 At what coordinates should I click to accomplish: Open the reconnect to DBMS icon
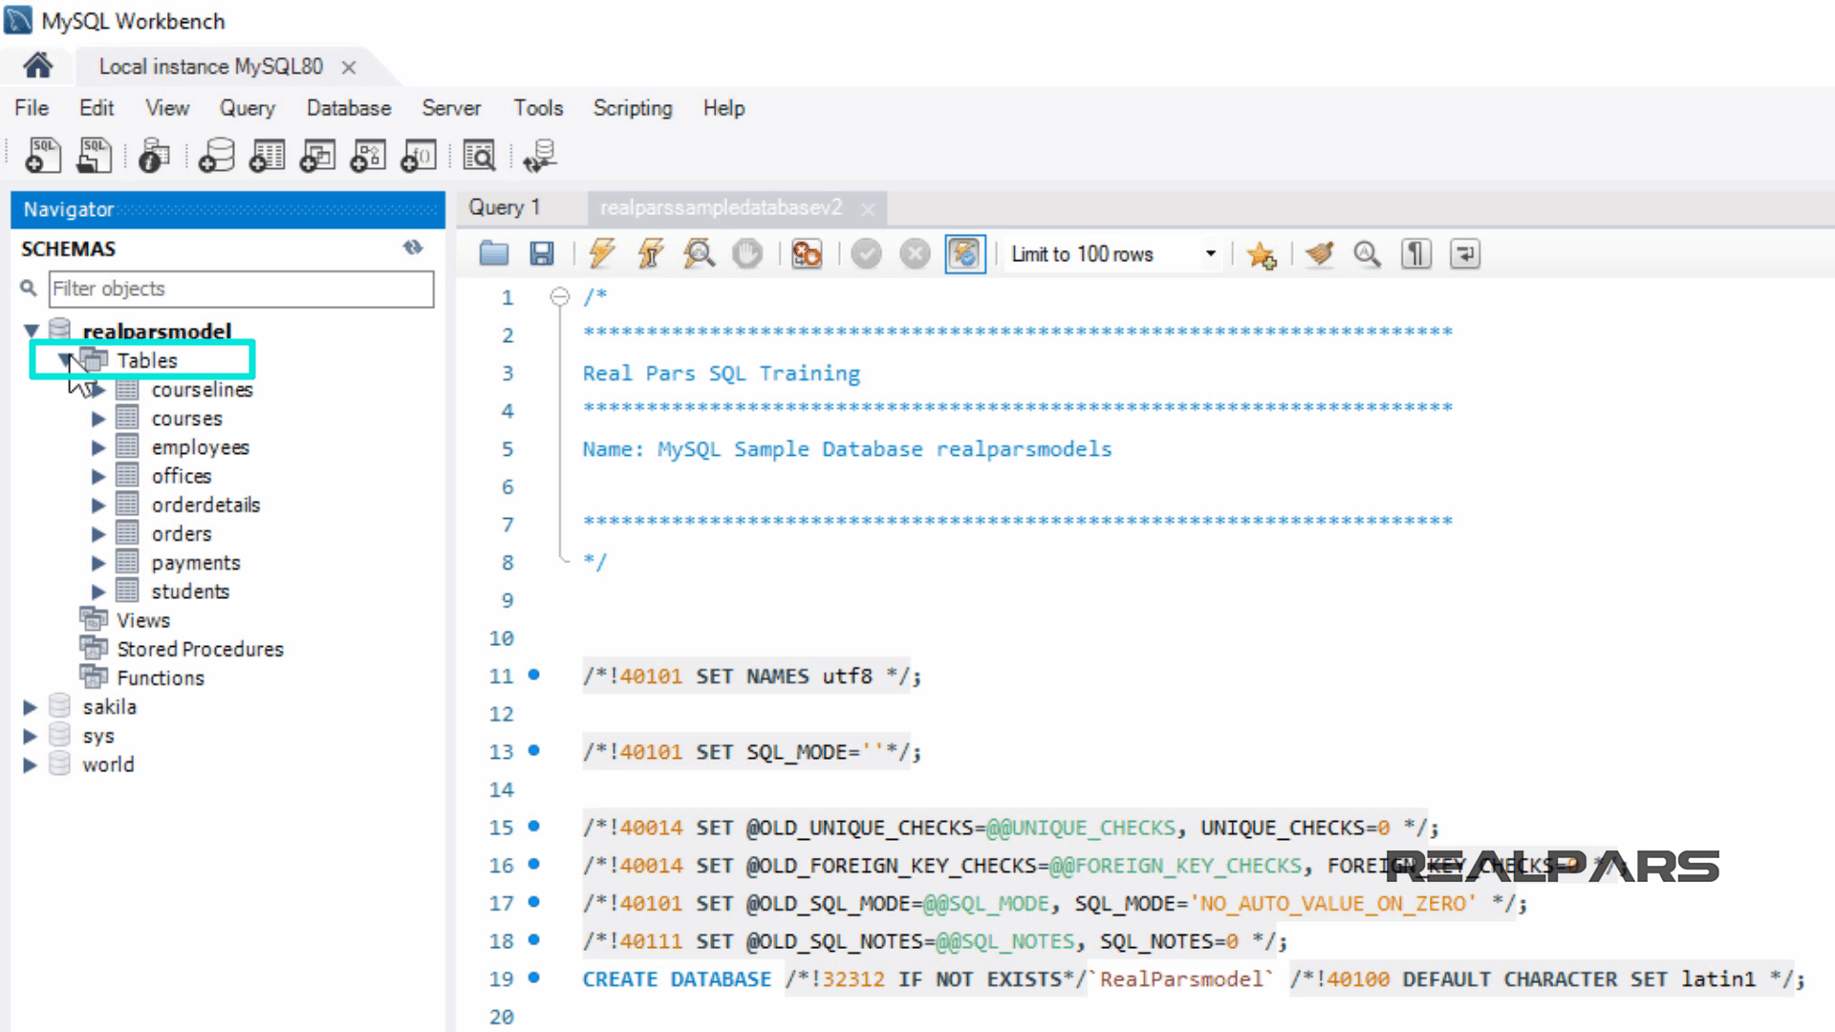tap(540, 156)
